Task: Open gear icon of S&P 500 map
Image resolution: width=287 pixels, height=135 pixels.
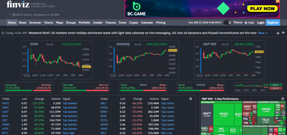Action: [283, 99]
